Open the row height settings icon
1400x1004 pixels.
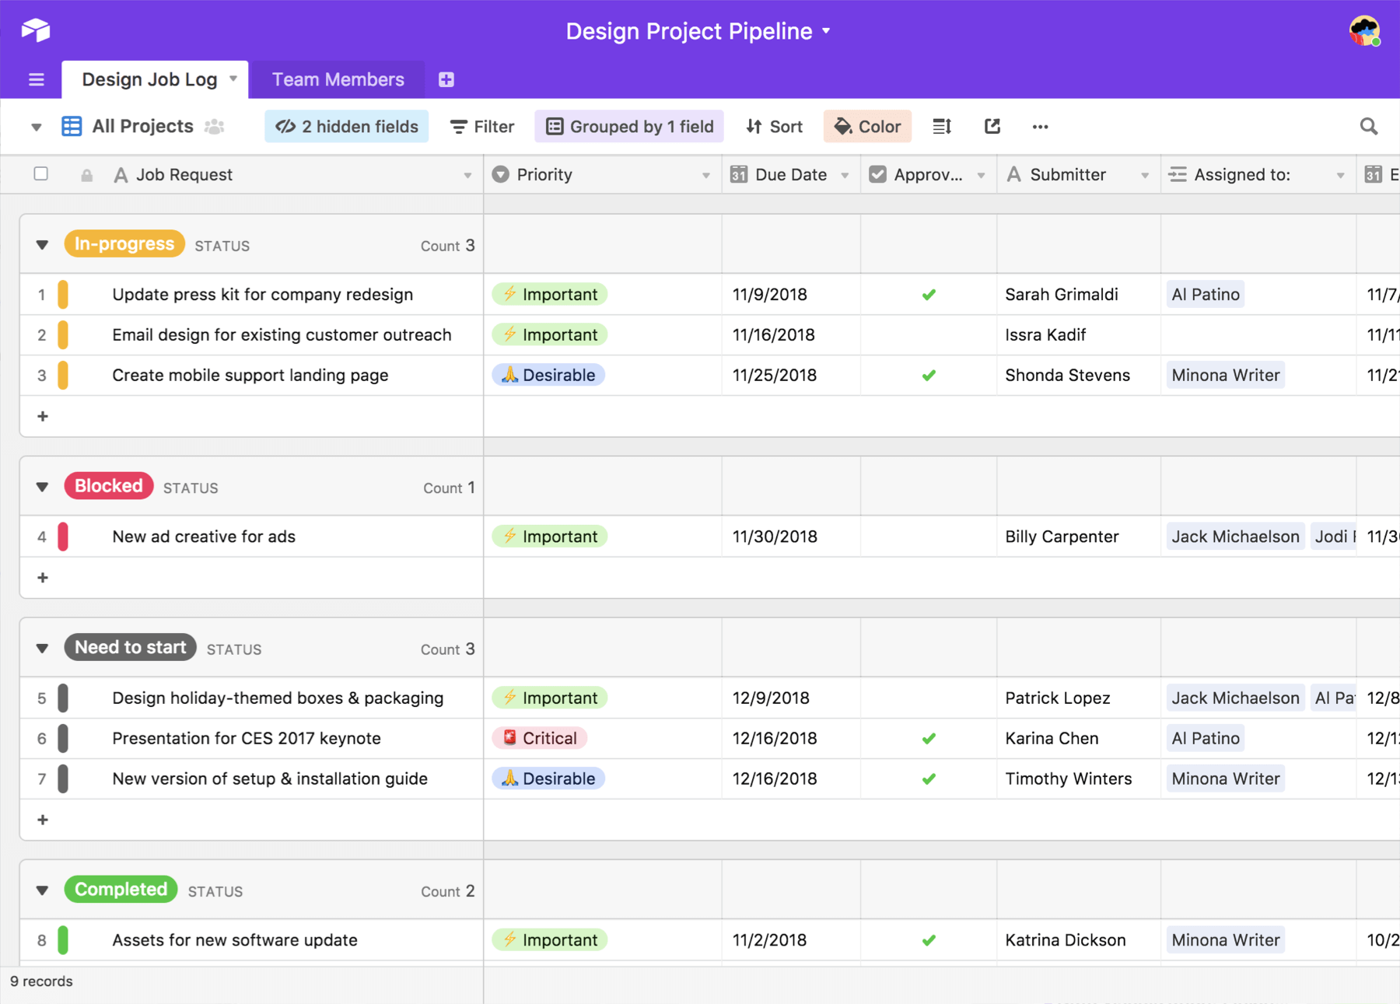pyautogui.click(x=941, y=126)
